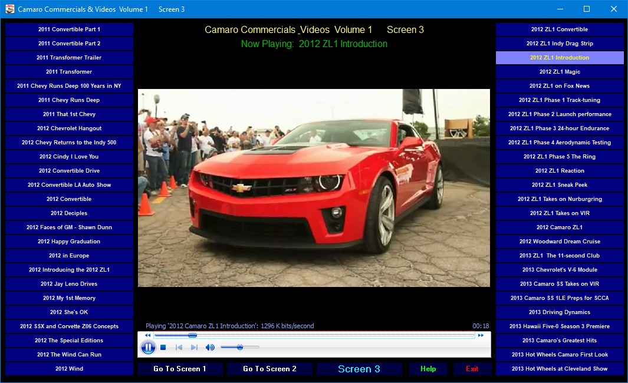Play 2012 ZL1 Phase 3 24-hour Endurance
Image resolution: width=628 pixels, height=383 pixels.
560,128
